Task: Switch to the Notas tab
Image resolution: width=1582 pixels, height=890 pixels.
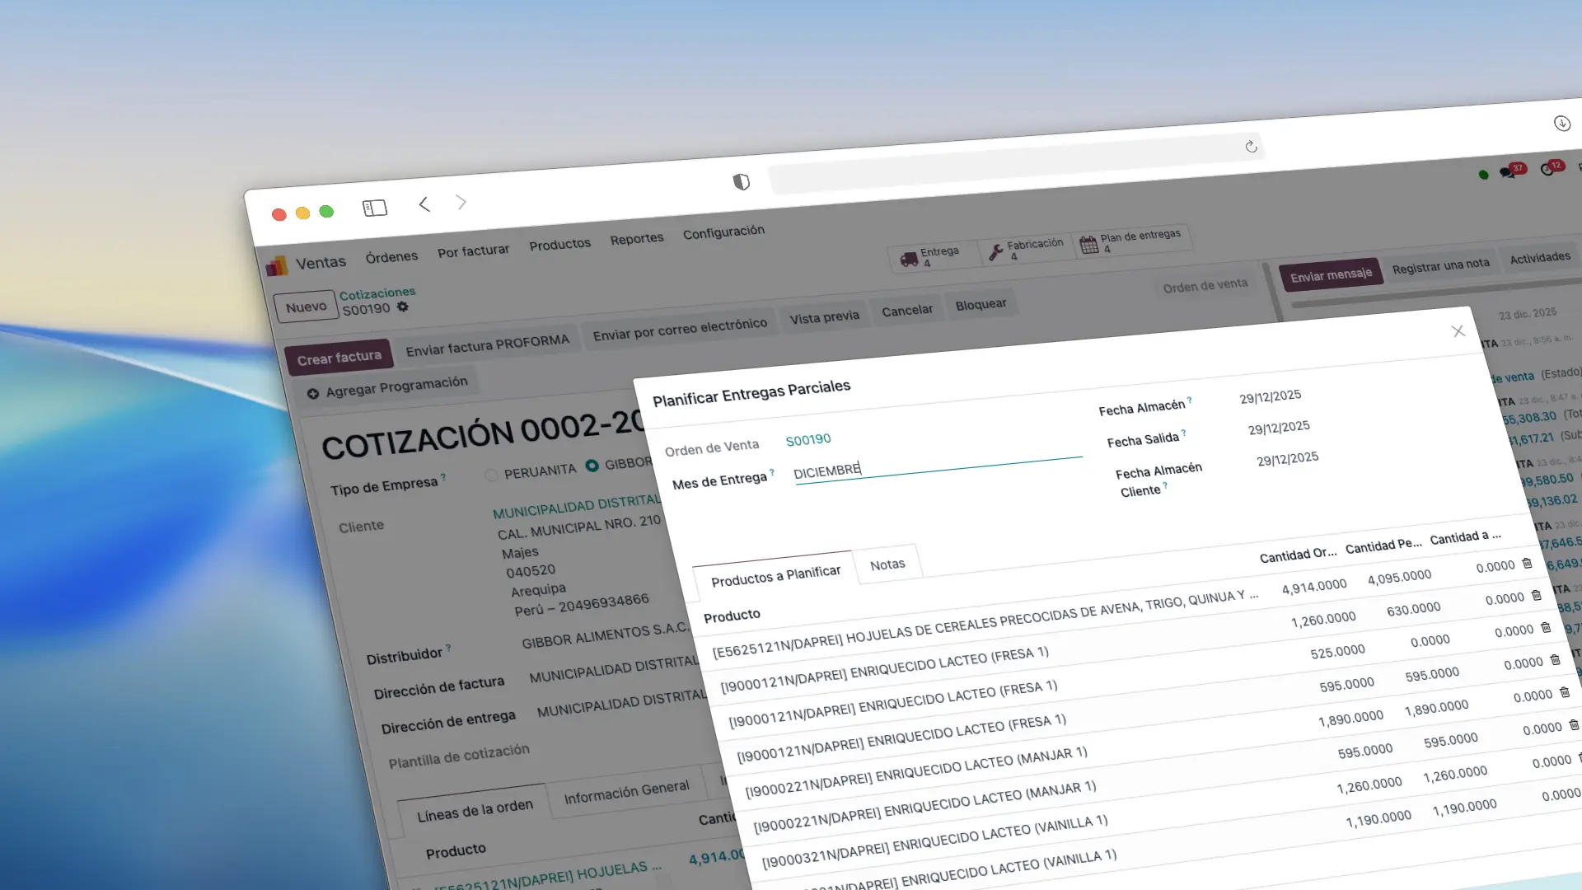Action: (887, 564)
